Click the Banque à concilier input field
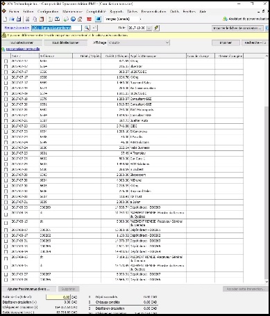 coord(57,28)
